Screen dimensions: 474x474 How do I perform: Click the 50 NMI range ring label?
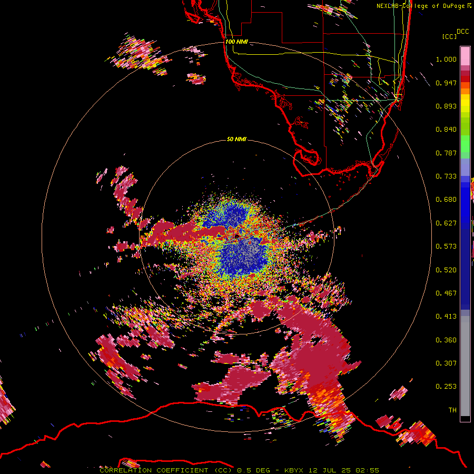click(236, 139)
